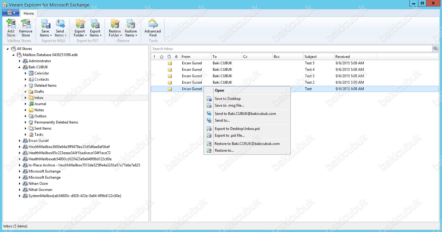Select the Journal folder icon
The image size is (442, 232).
click(x=31, y=104)
